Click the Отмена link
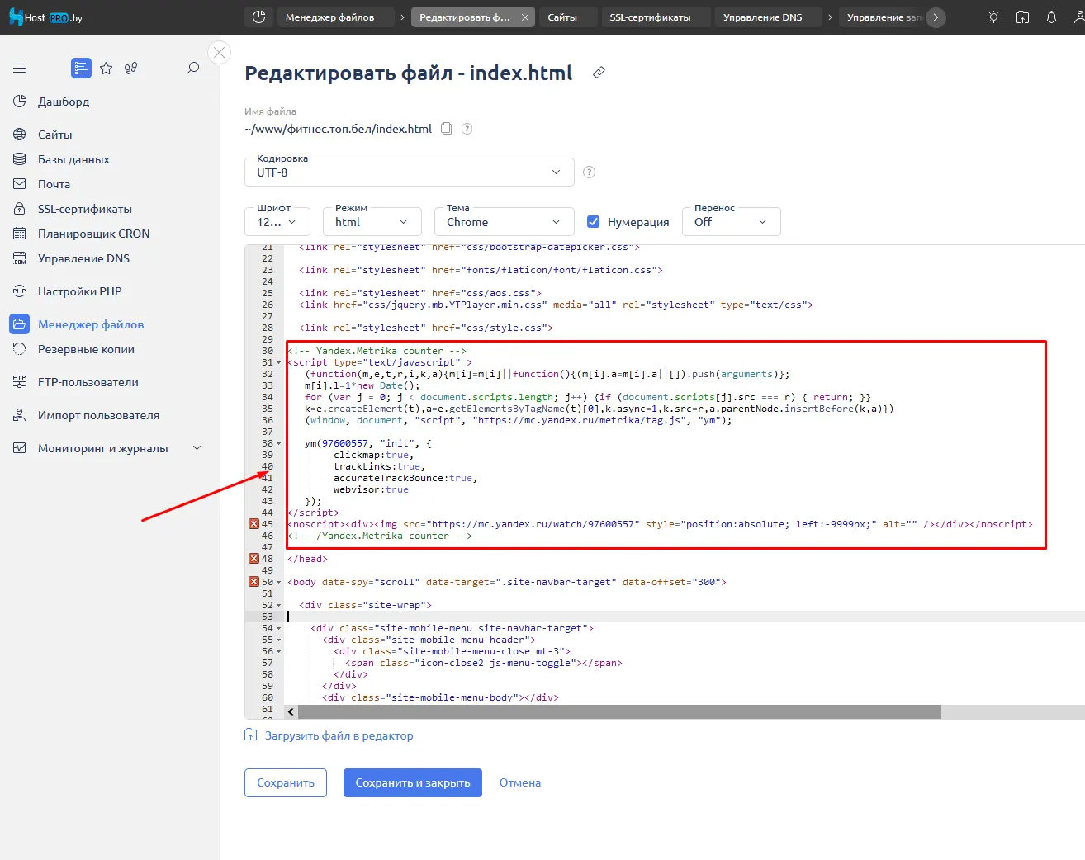Image resolution: width=1085 pixels, height=860 pixels. pyautogui.click(x=519, y=782)
